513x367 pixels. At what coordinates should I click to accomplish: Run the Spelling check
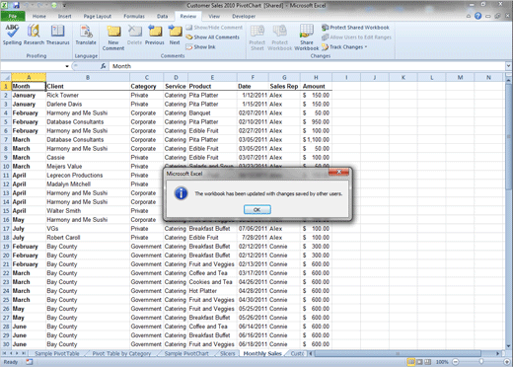coord(12,35)
